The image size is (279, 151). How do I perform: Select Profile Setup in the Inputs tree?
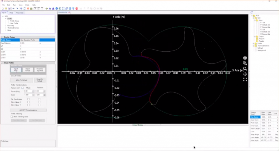14,21
